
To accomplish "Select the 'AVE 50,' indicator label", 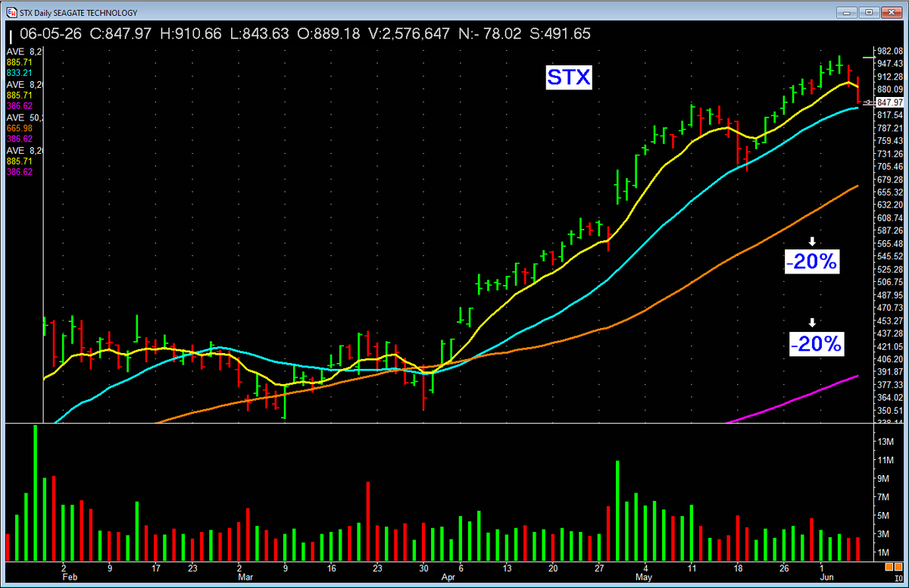I will click(x=25, y=118).
